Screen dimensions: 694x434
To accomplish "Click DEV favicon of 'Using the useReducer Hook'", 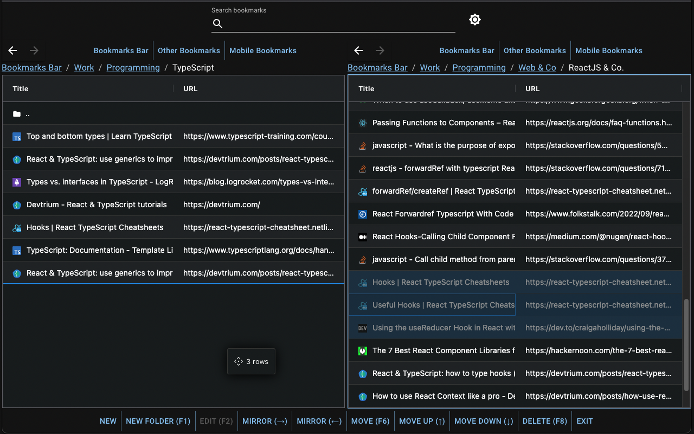I will pos(363,328).
